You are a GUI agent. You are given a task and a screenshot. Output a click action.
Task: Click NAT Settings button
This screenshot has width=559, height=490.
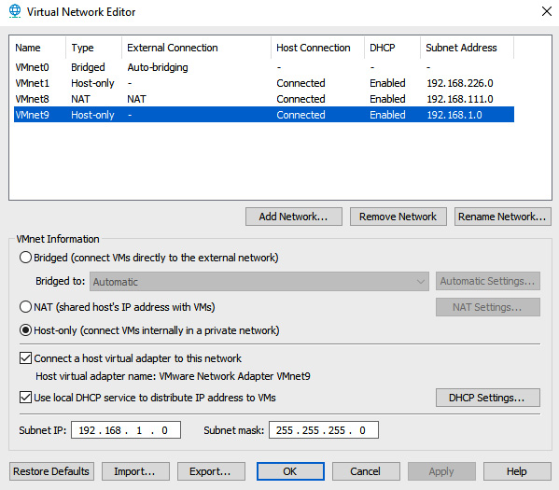(488, 307)
